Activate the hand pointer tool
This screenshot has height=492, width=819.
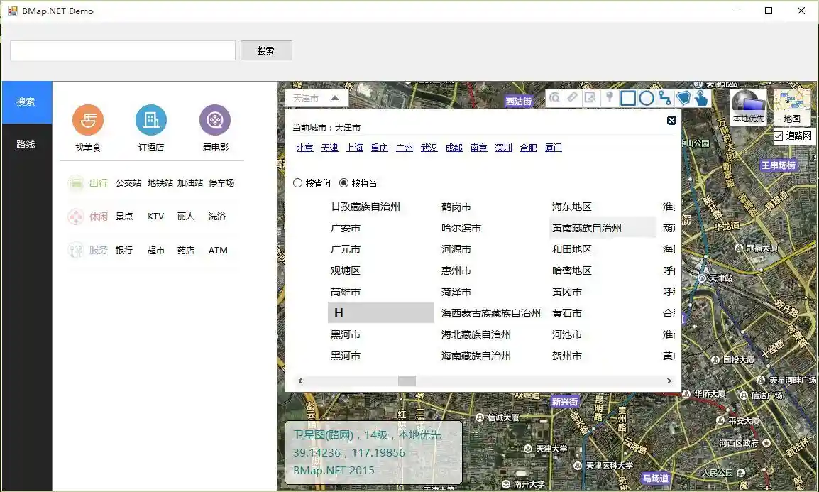pos(702,99)
